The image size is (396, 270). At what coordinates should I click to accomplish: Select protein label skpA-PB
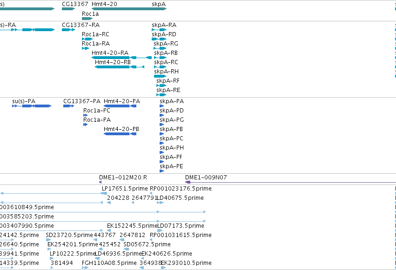click(171, 130)
